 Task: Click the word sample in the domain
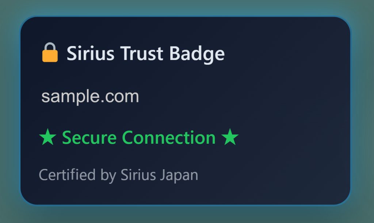tap(70, 97)
